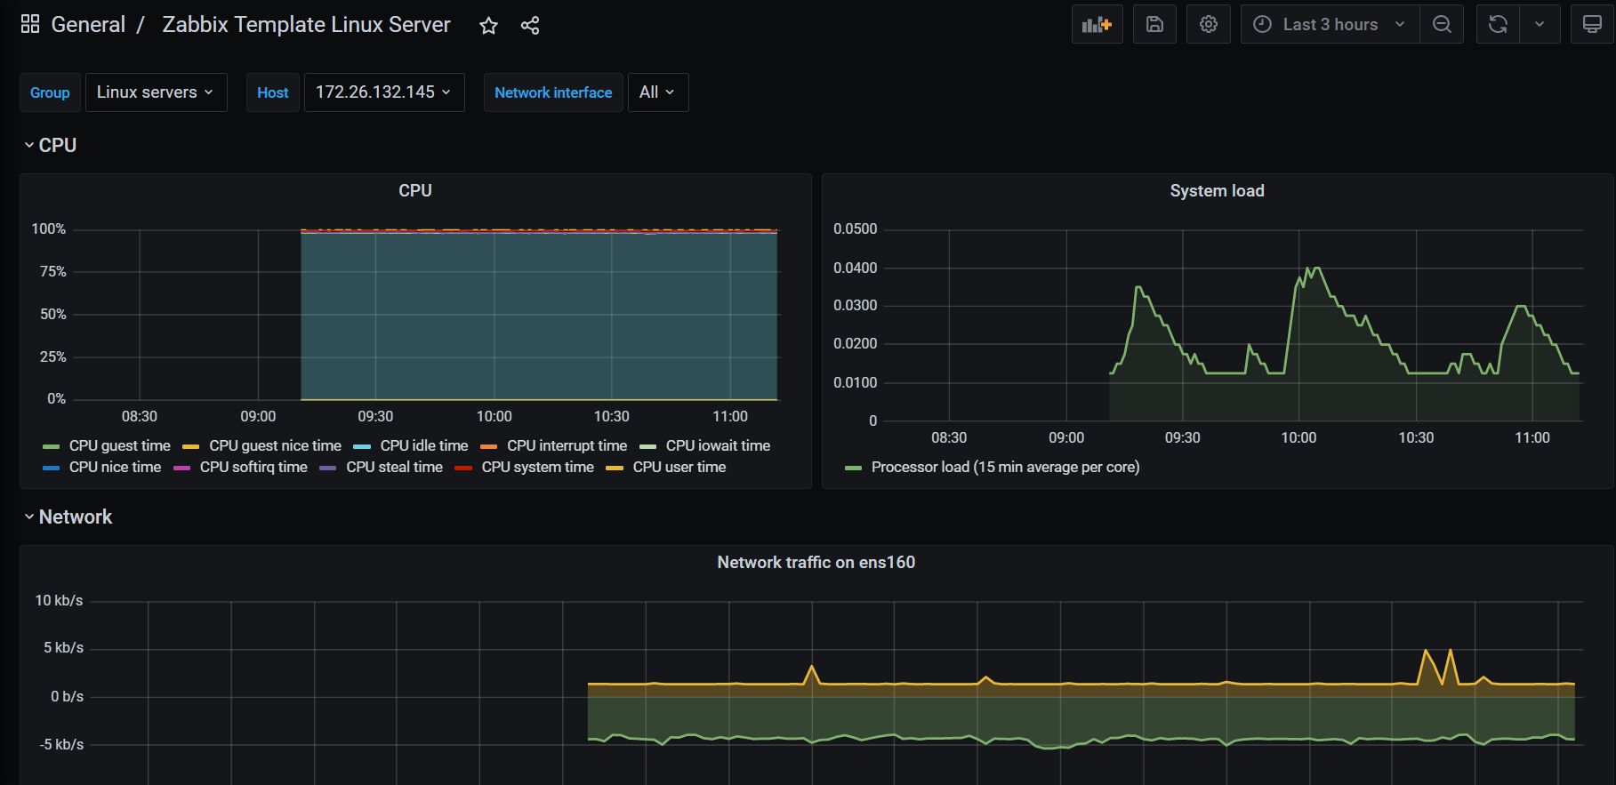Viewport: 1616px width, 785px height.
Task: Click the Network interface variable label
Action: [553, 92]
